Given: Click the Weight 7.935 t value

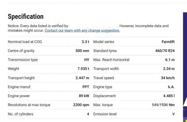Looking at the screenshot, I should coord(83,69).
